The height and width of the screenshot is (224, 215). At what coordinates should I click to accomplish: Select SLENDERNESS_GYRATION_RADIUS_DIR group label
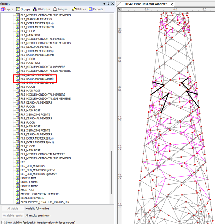click(42, 202)
